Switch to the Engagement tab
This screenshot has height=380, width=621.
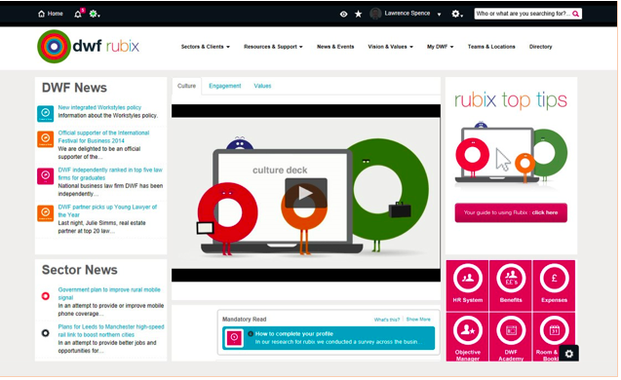(225, 86)
